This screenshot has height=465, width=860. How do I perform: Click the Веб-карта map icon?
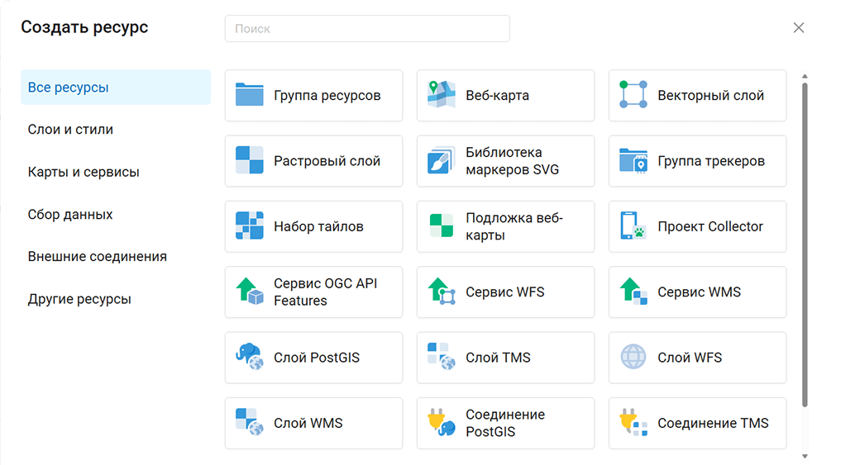click(x=441, y=95)
